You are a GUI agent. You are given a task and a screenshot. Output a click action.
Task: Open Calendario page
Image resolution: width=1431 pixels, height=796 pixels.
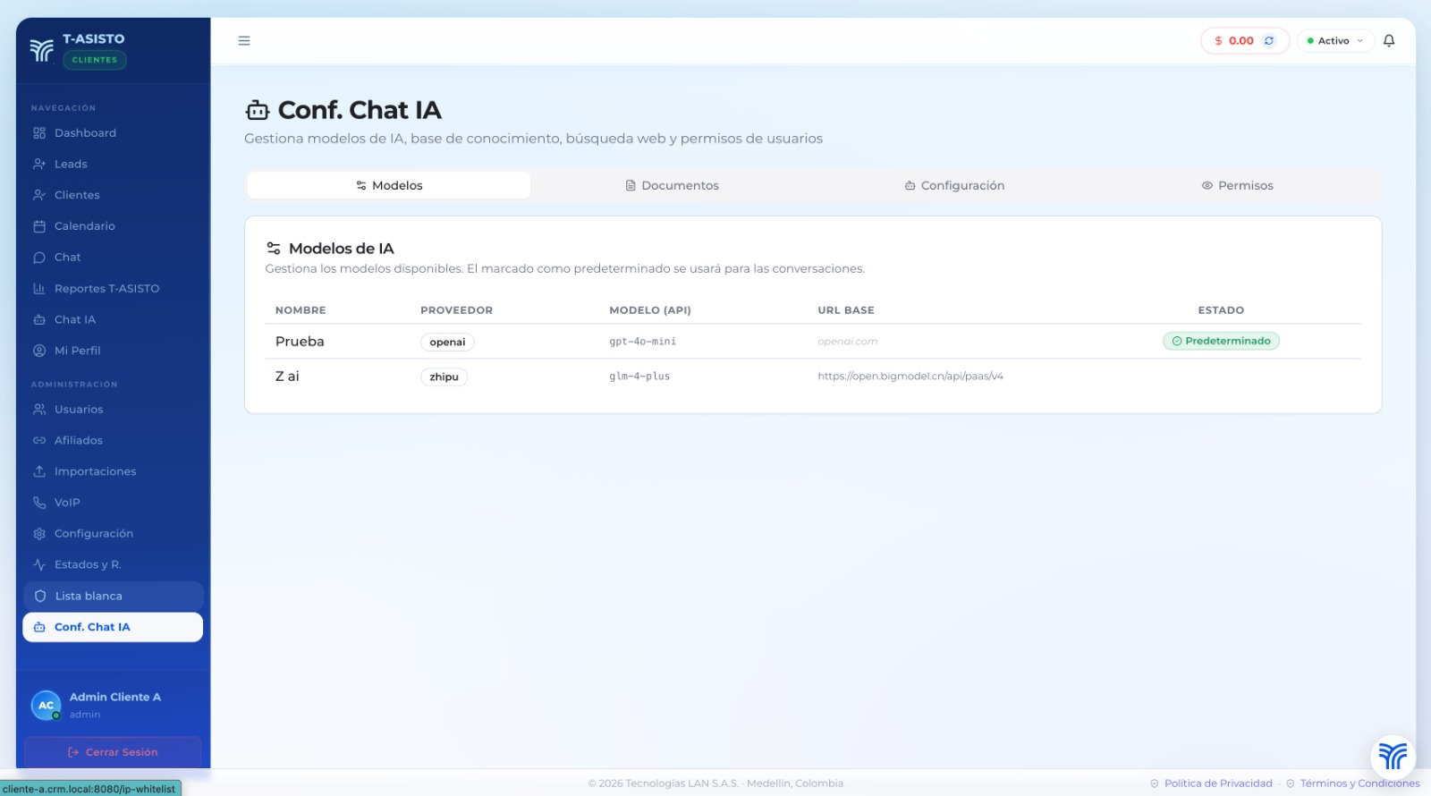coord(113,226)
